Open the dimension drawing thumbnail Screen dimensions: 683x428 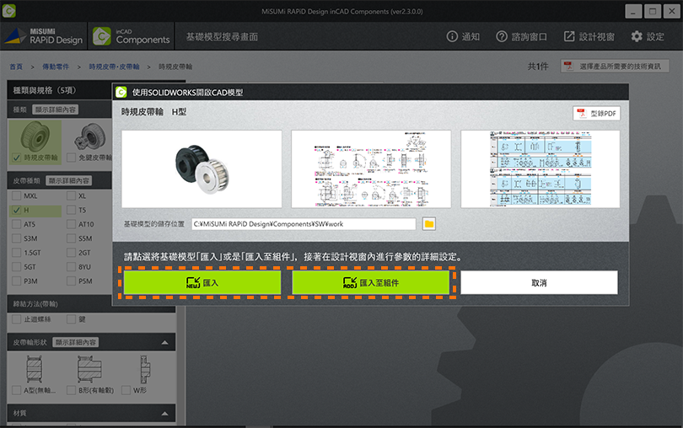pos(371,169)
